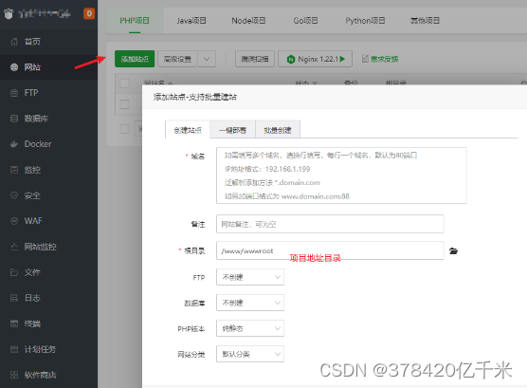Click the 软件商店 label in the sidebar
The height and width of the screenshot is (388, 527).
point(41,375)
